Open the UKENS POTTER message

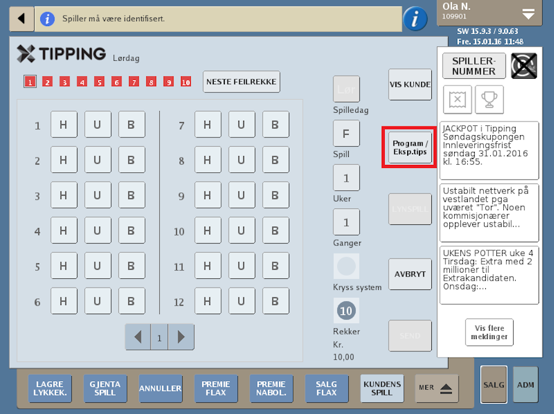coord(490,275)
